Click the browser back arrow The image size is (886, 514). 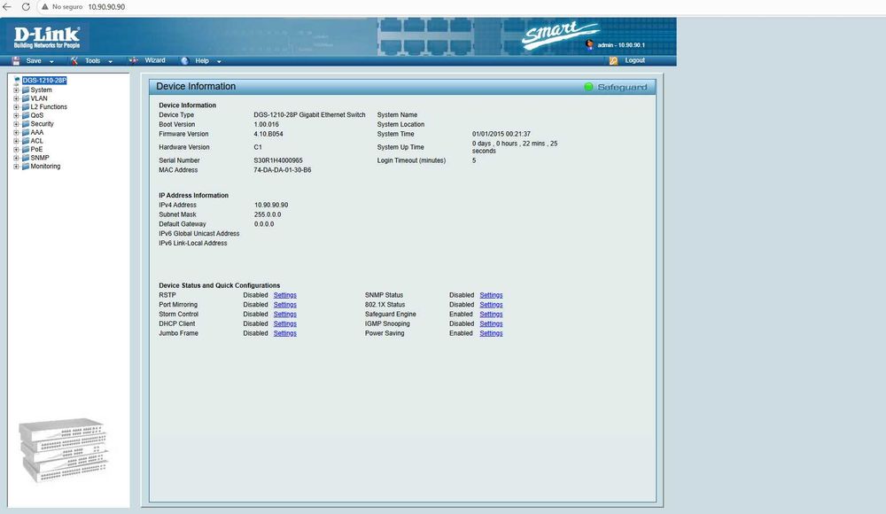(x=7, y=7)
